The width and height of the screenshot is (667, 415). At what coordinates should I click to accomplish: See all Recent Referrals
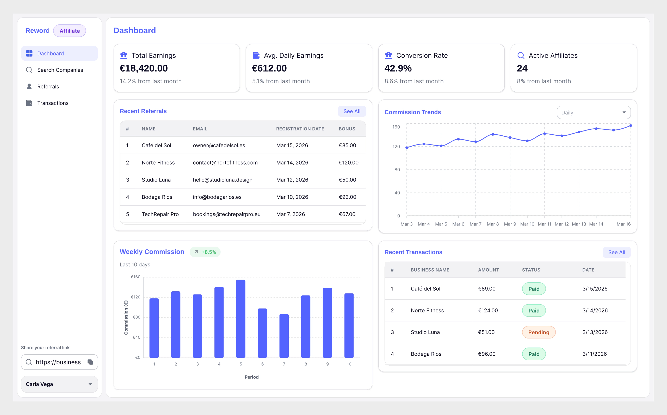click(351, 111)
